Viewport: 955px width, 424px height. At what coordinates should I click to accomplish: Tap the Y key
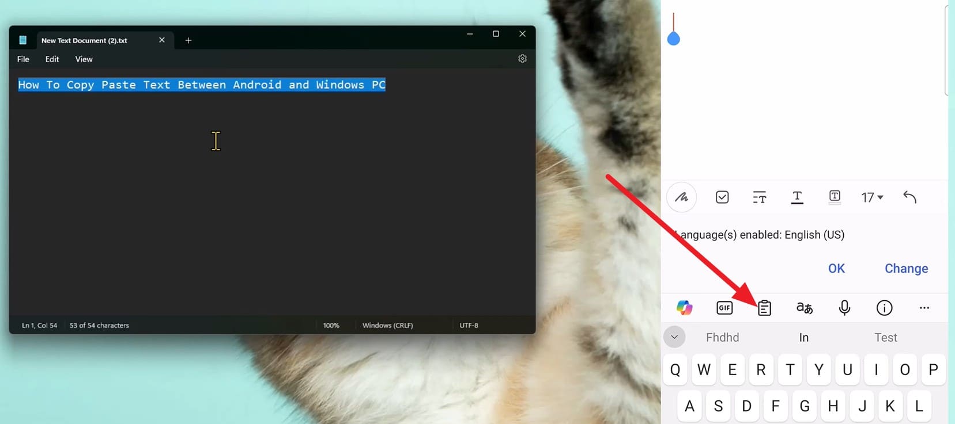[819, 369]
